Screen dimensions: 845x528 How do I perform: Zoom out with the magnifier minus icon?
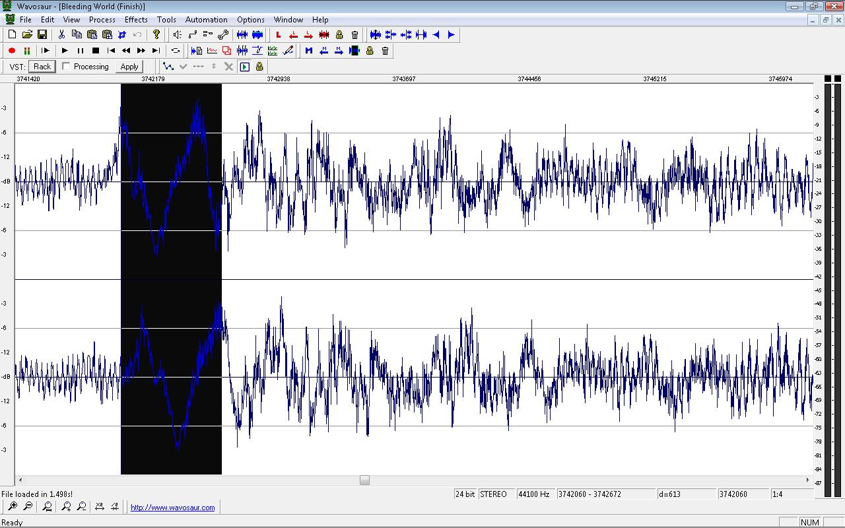(x=28, y=507)
